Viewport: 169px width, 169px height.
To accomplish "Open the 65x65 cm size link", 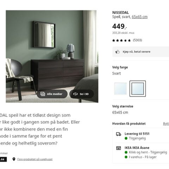I will [x=139, y=17].
